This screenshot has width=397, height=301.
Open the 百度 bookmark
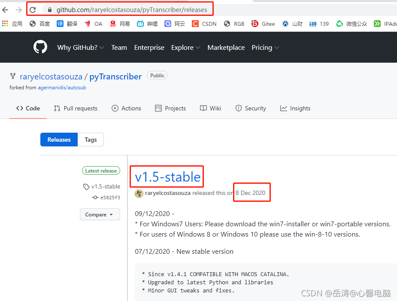[x=40, y=24]
